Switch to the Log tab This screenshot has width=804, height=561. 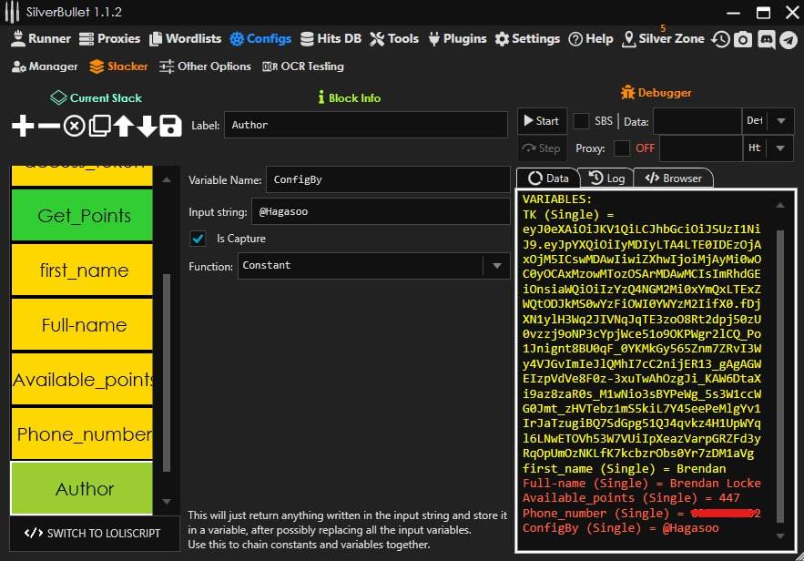coord(607,178)
